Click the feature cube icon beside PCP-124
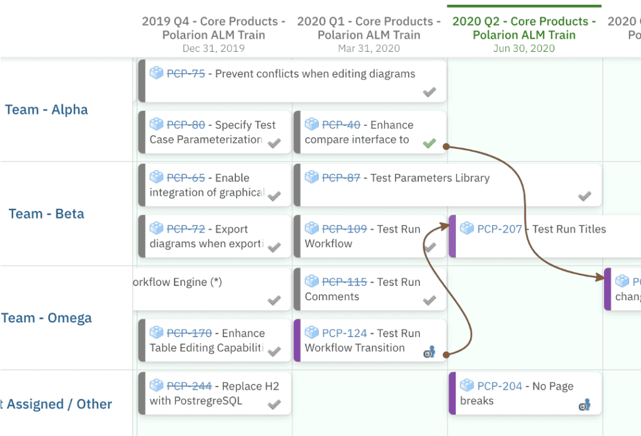Screen dimensions: 641x436 tap(312, 332)
